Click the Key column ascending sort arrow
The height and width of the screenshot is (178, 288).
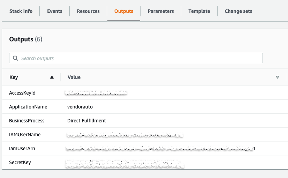[x=52, y=77]
